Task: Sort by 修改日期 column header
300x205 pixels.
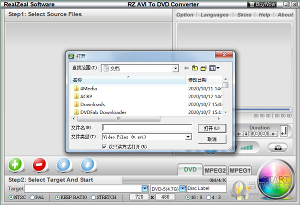Action: (204, 80)
